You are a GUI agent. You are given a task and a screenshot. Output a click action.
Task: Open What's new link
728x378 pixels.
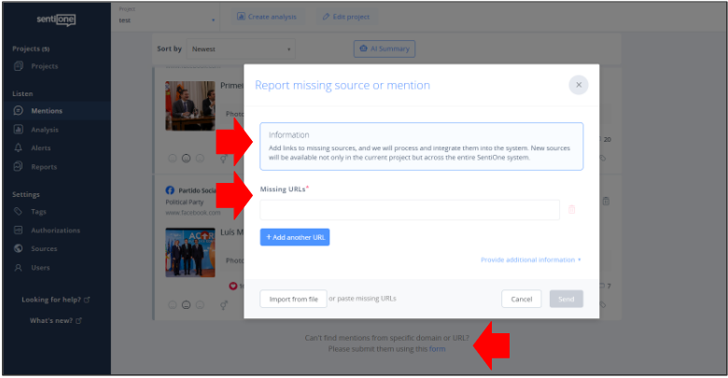(55, 320)
